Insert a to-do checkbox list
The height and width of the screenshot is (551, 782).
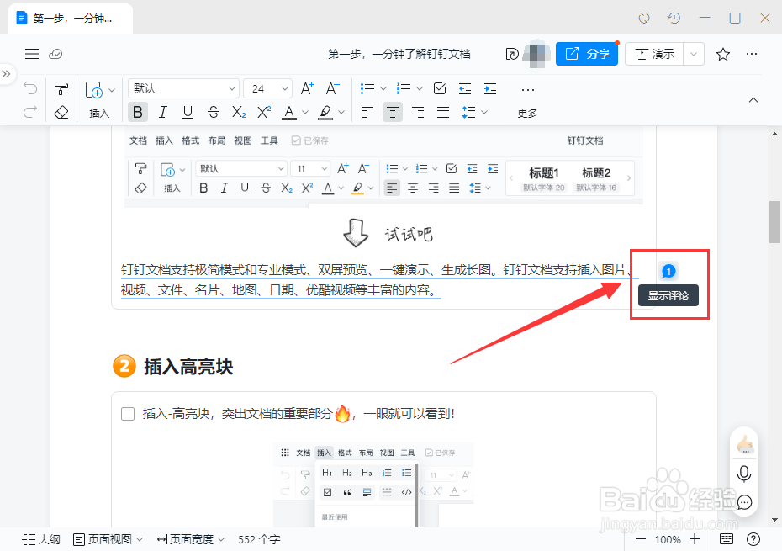coord(440,88)
